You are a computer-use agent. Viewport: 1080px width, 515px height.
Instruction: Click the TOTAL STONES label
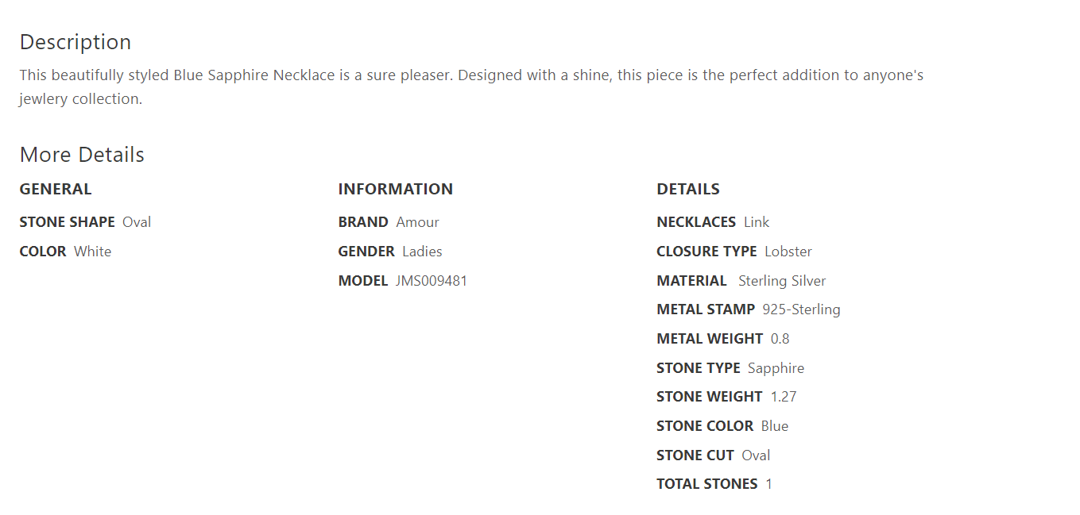point(707,484)
